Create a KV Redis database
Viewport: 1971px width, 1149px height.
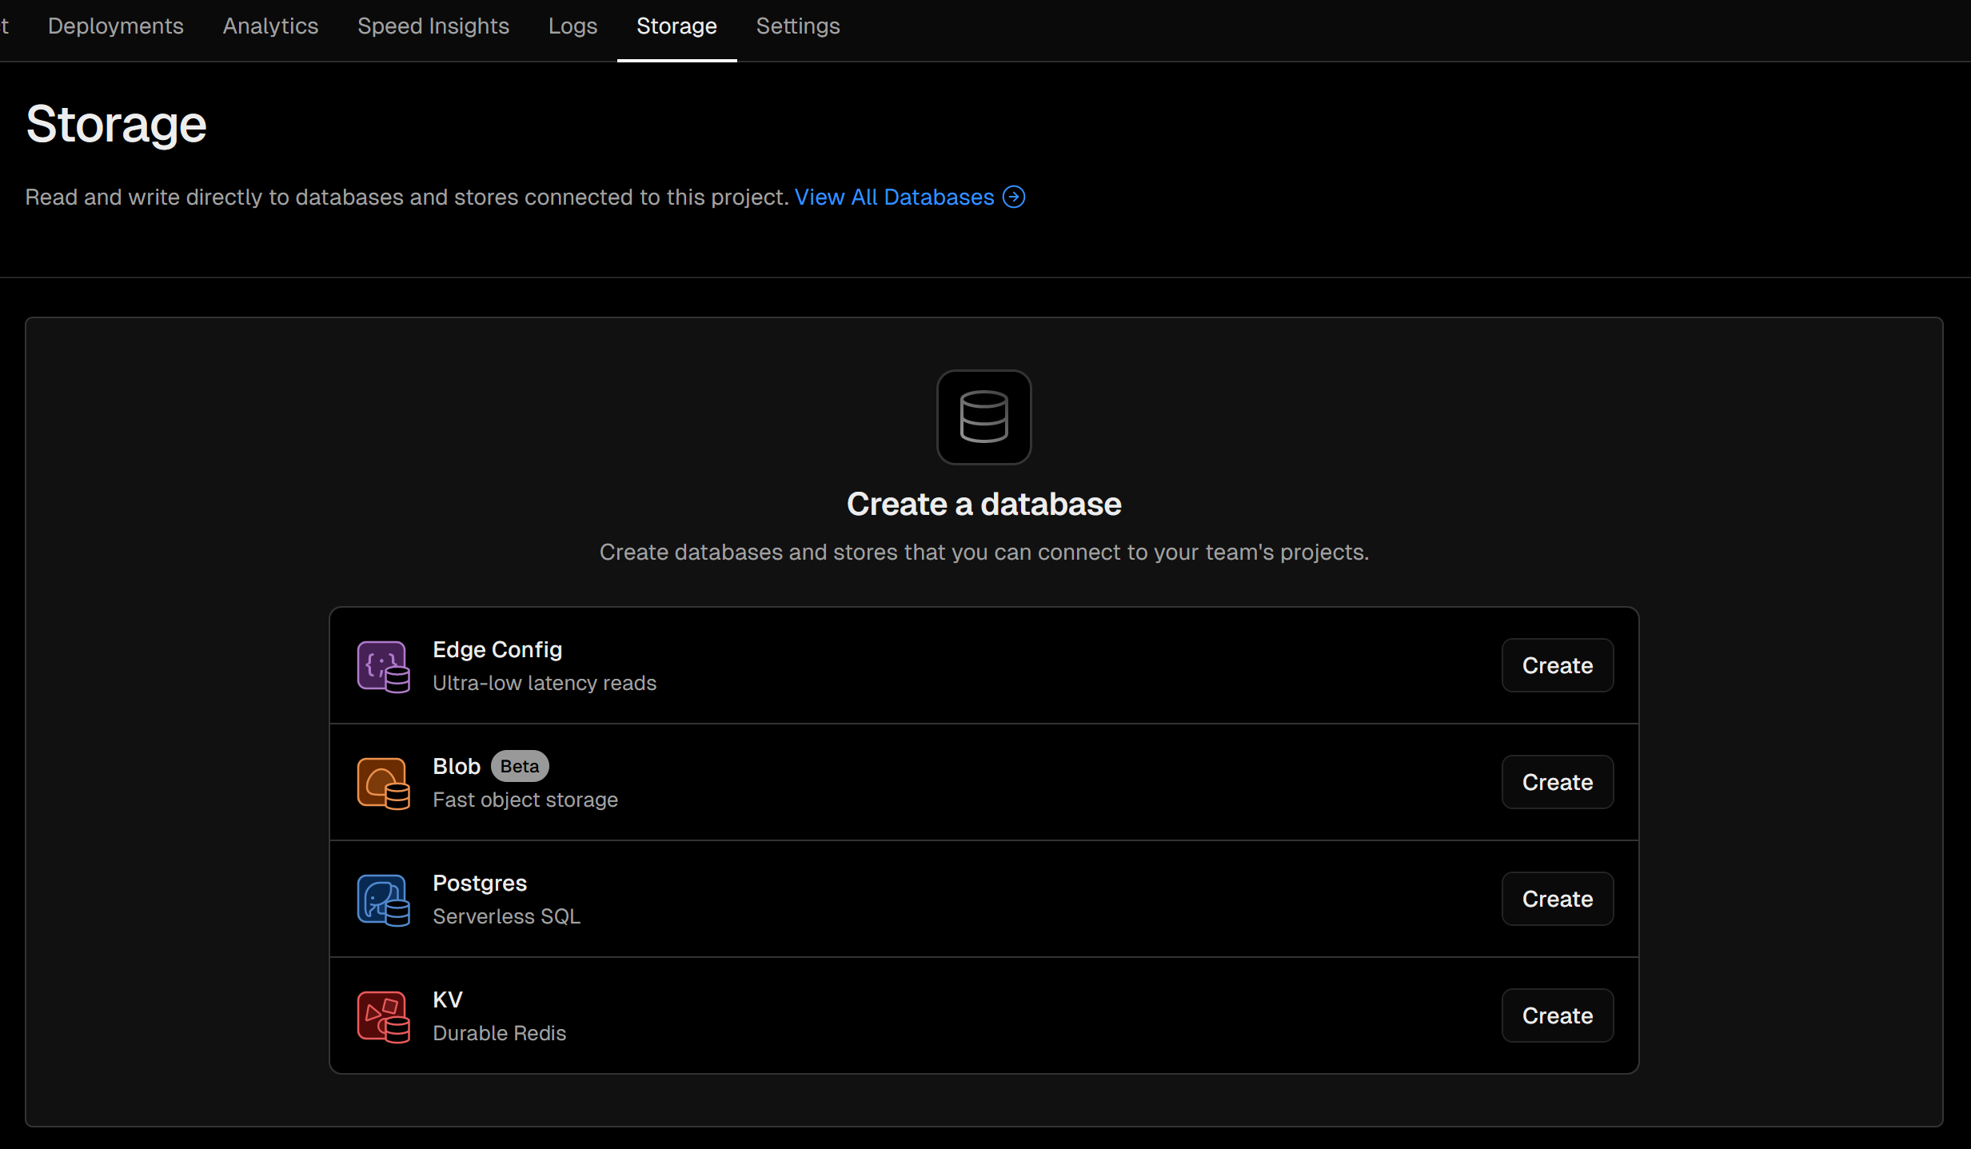point(1556,1015)
